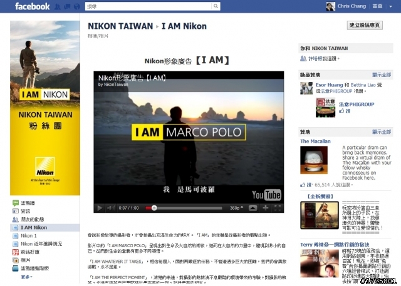Open 法意PHIGROUP page link
The image size is (401, 286).
(x=357, y=104)
